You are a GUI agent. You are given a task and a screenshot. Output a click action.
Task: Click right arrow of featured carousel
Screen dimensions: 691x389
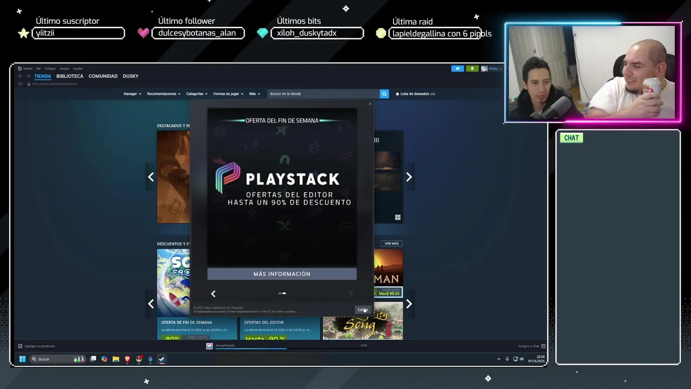[x=409, y=177]
